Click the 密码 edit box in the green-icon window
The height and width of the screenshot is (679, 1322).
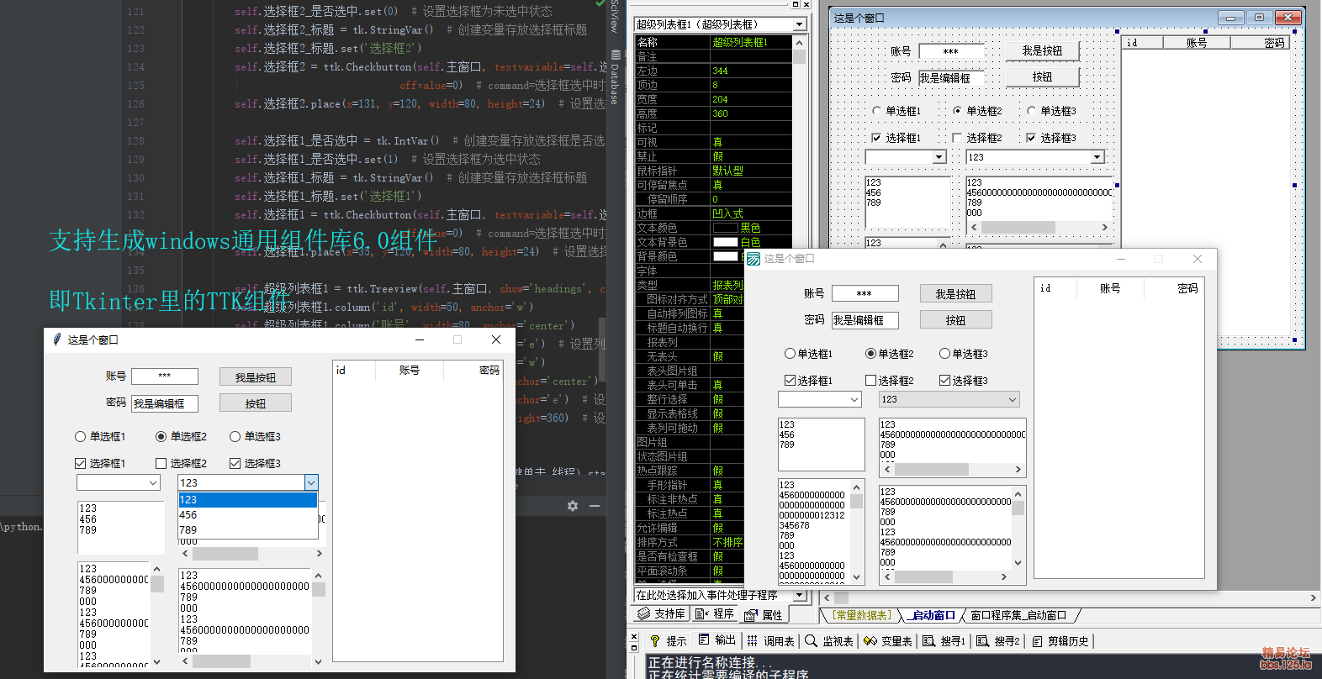pos(865,320)
